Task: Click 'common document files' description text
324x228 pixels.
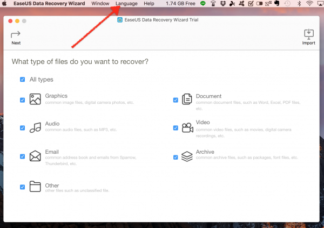Action: coord(248,105)
